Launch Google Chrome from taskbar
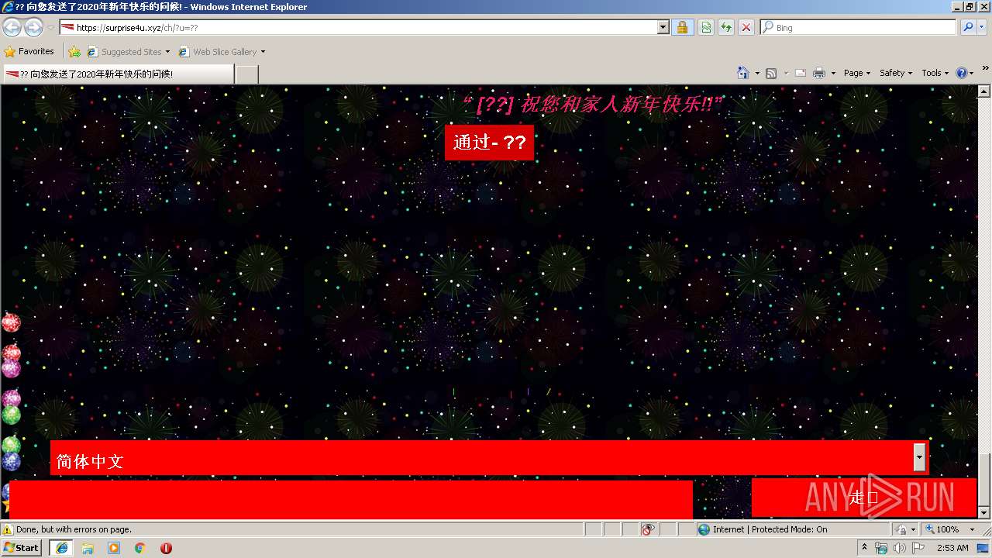This screenshot has width=992, height=558. click(x=139, y=548)
